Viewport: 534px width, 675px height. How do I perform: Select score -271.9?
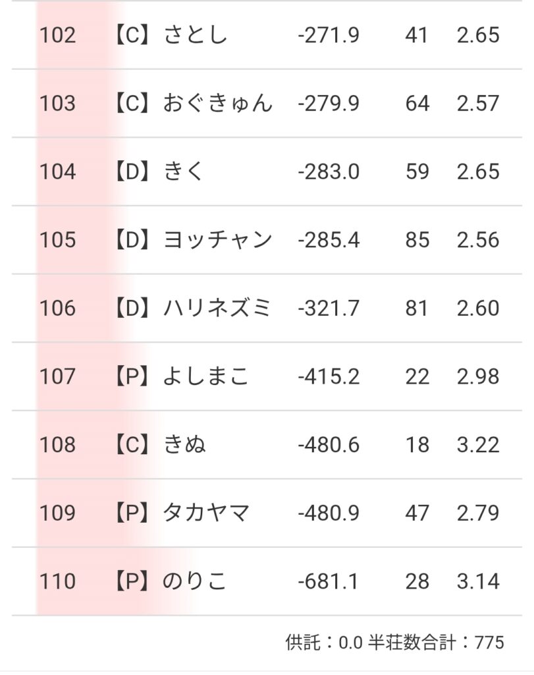pyautogui.click(x=329, y=35)
